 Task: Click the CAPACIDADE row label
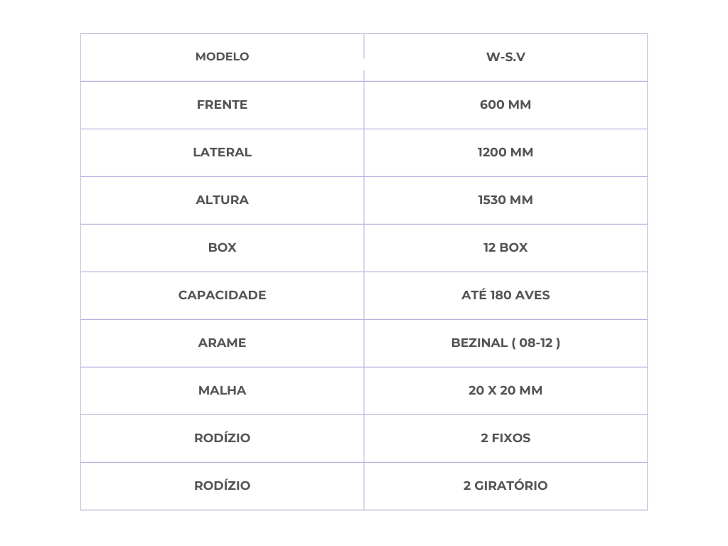222,295
